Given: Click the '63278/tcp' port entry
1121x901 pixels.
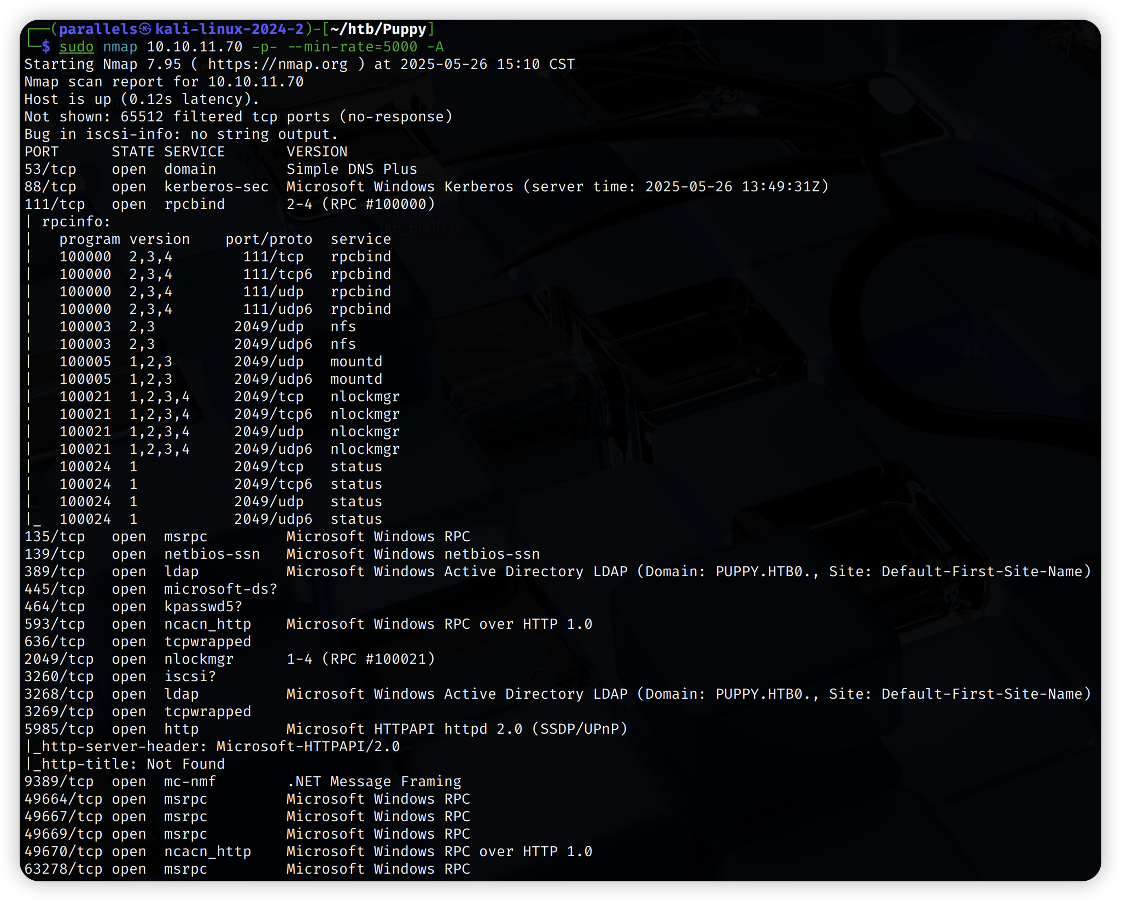Looking at the screenshot, I should tap(63, 869).
